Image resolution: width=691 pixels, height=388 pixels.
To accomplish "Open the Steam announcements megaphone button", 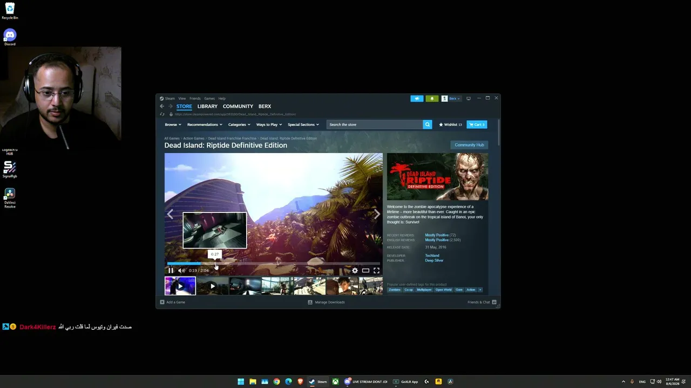I will click(x=417, y=99).
